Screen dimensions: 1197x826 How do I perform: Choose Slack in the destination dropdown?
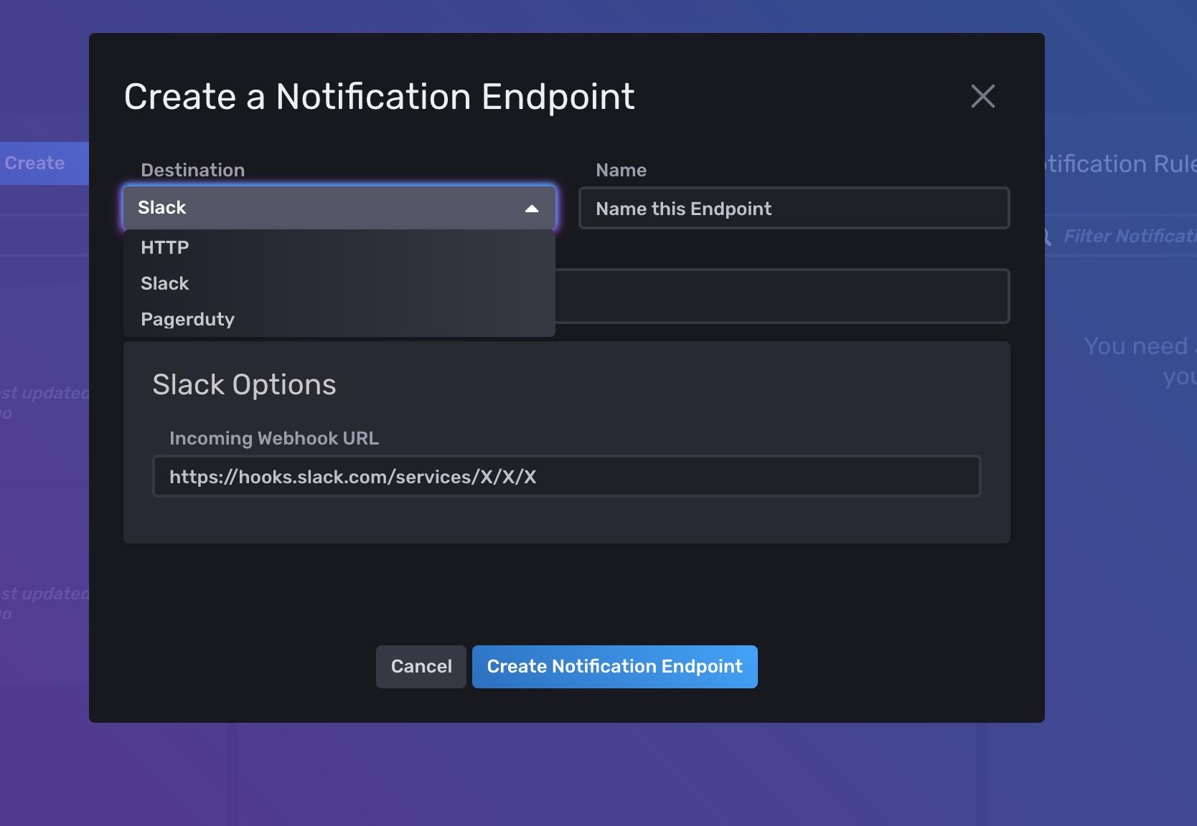tap(164, 283)
